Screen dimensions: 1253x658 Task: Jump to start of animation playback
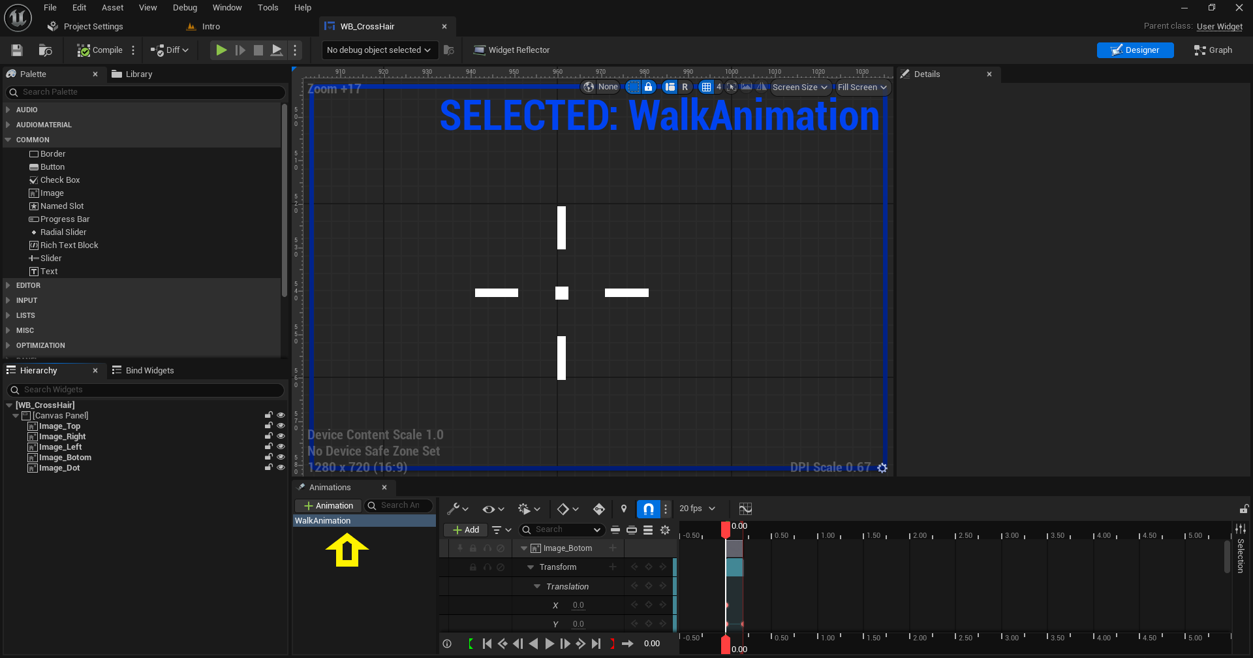[487, 644]
